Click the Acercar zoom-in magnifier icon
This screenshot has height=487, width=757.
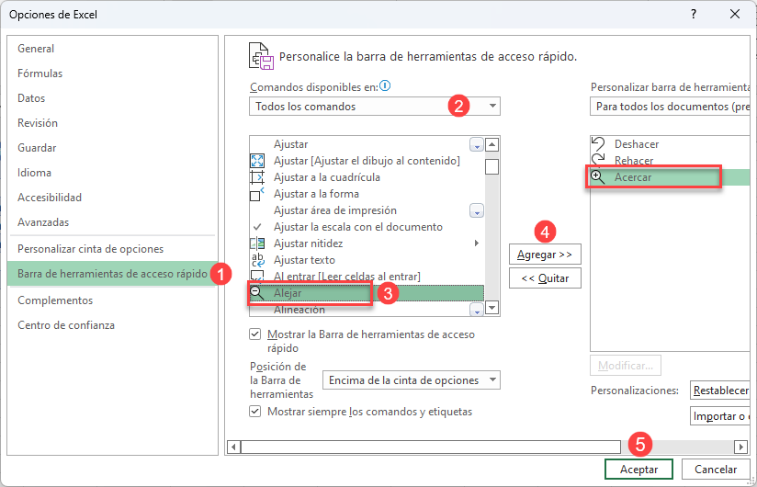[598, 176]
